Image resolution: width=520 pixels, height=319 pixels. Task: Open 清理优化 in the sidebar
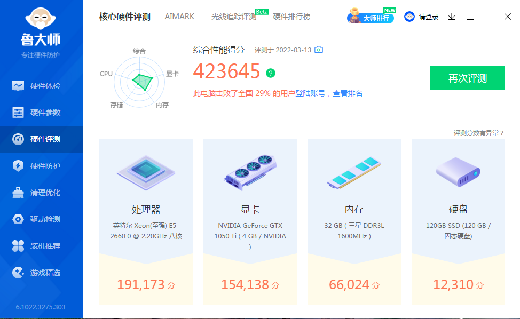pos(42,193)
